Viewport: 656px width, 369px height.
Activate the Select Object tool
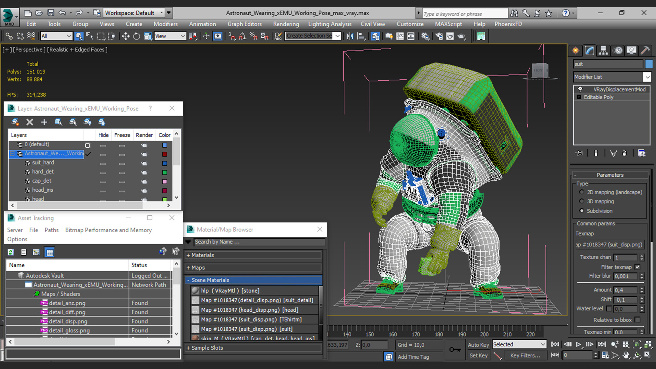(x=79, y=36)
